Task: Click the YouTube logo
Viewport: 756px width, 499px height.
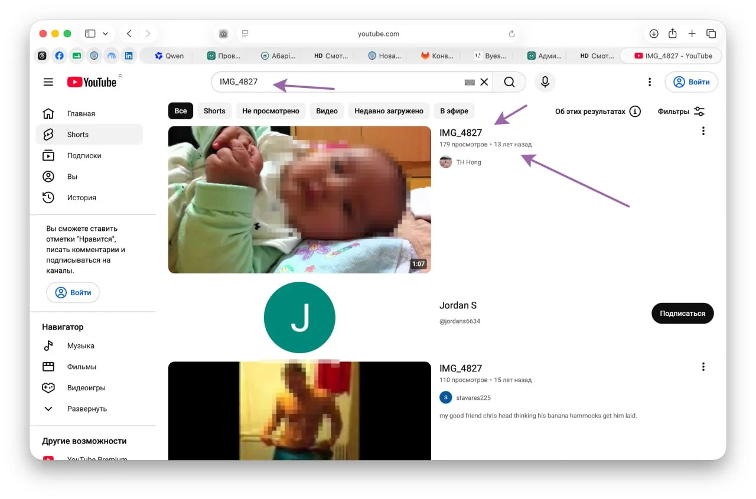Action: pyautogui.click(x=92, y=82)
